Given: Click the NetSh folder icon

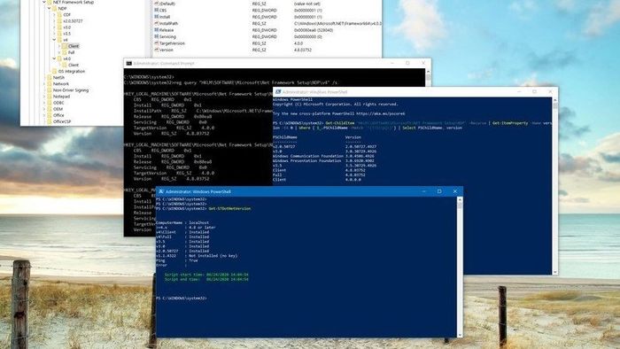Looking at the screenshot, I should tap(50, 77).
